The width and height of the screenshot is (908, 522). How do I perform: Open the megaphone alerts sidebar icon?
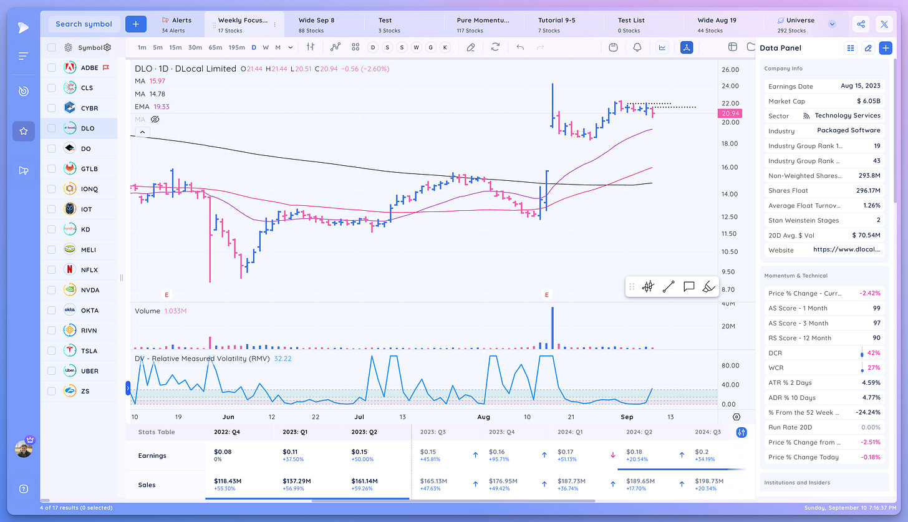(x=23, y=170)
